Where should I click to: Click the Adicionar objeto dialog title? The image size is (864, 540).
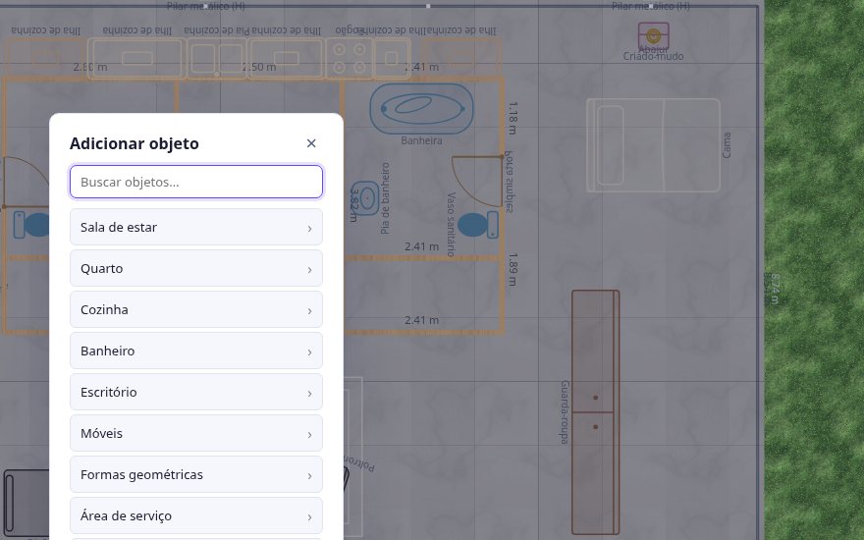(x=135, y=143)
